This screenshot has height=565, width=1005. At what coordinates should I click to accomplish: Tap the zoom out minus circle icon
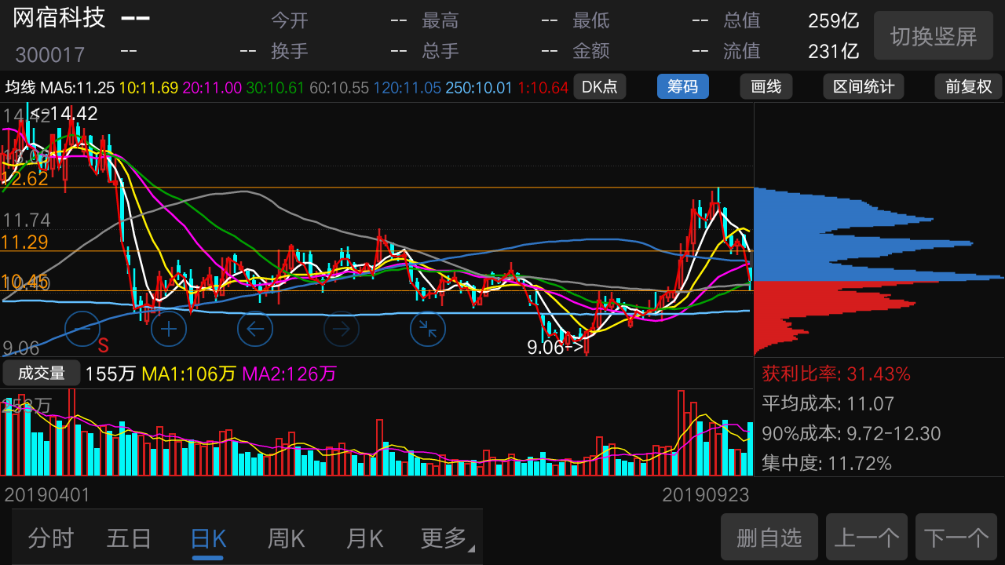pos(82,329)
